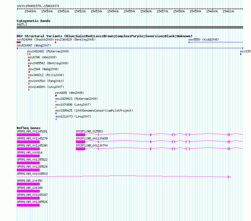The height and width of the screenshot is (221, 251).
Task: Open esv2944 (Wang2008) variant label
Action: 43,69
